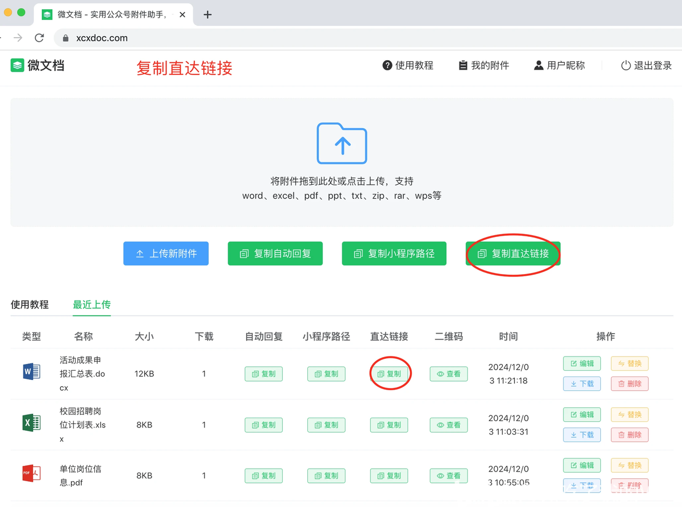Screen dimensions: 682x507
Task: Click 下载 for 校园招聘岗位计划表.xlsx row
Action: coord(582,435)
